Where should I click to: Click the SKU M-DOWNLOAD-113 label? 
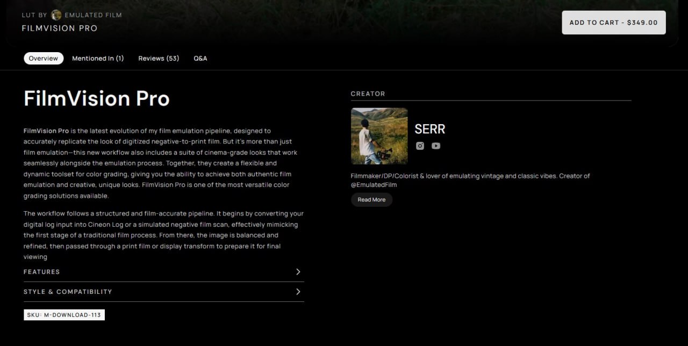pos(64,315)
